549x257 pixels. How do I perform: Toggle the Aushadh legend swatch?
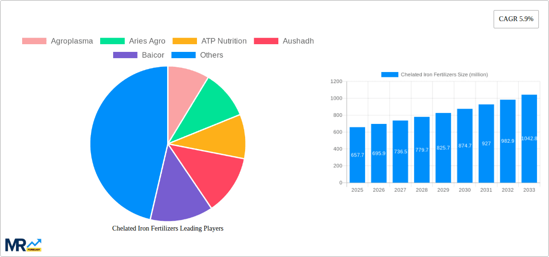[x=266, y=41]
